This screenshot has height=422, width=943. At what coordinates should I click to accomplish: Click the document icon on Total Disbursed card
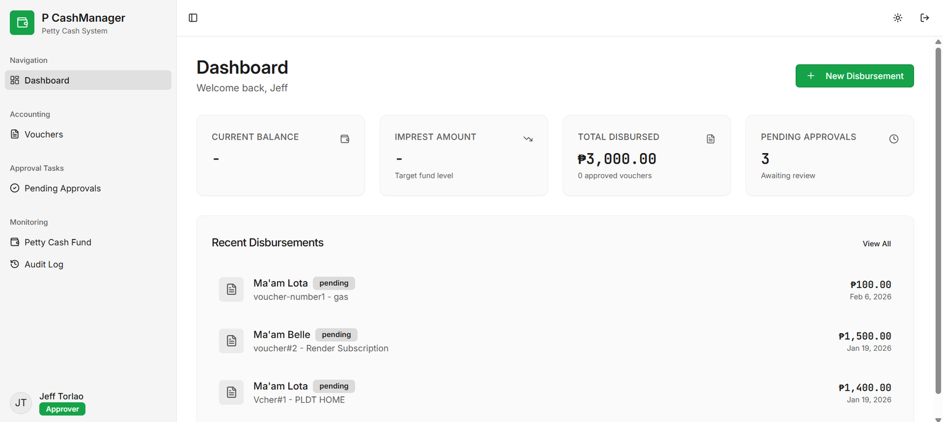click(711, 139)
